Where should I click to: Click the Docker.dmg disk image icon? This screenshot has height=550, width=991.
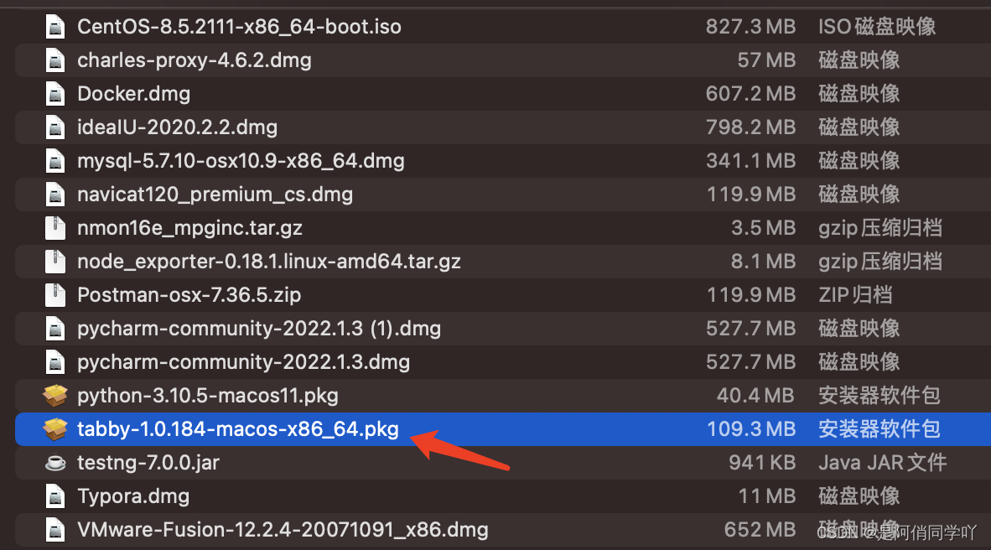coord(54,93)
